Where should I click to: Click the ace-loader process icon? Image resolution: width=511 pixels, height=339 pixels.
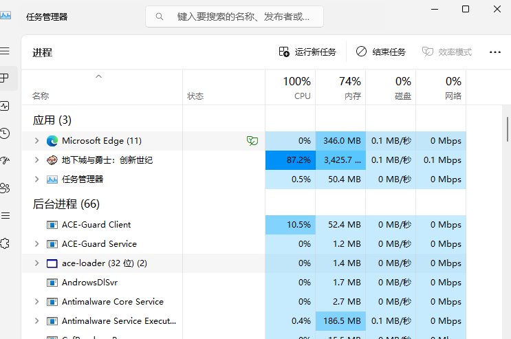[x=52, y=263]
